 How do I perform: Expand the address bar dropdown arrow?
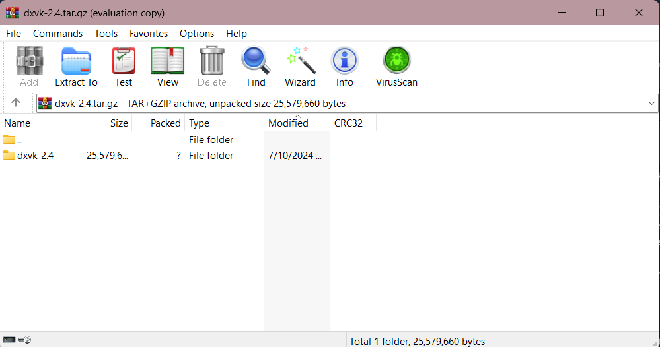[651, 104]
